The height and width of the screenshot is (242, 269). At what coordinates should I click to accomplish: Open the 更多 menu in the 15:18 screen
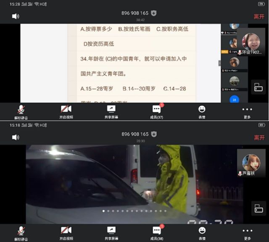(248, 234)
